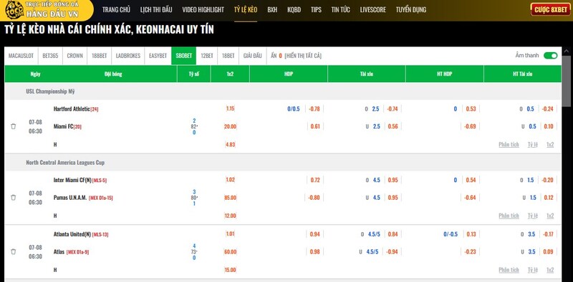
Task: Open Phân tích for Hartford Athletic match
Action: click(509, 144)
